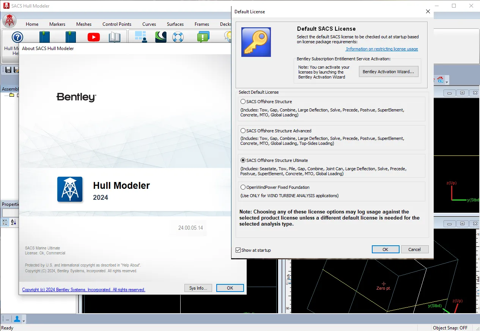
Task: Restore the upper viewport sub-window
Action: pyautogui.click(x=462, y=93)
